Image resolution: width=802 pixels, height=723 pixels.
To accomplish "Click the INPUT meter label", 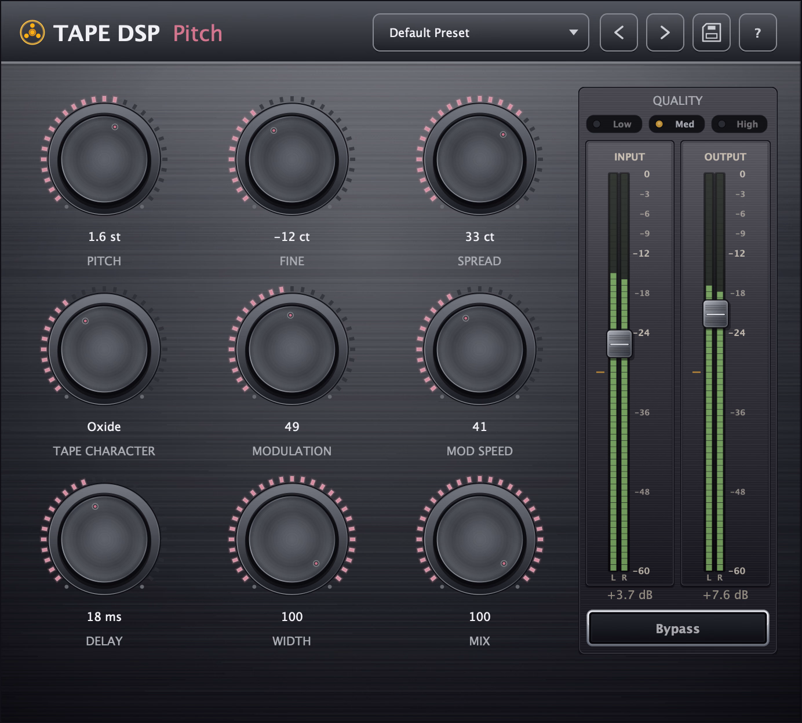I will pyautogui.click(x=630, y=157).
